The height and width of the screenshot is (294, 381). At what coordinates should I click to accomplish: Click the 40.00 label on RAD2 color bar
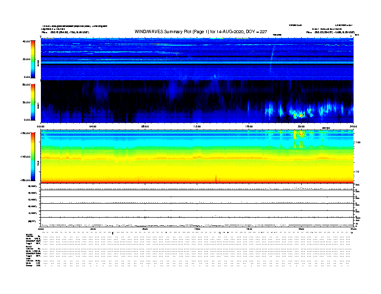coord(26,41)
